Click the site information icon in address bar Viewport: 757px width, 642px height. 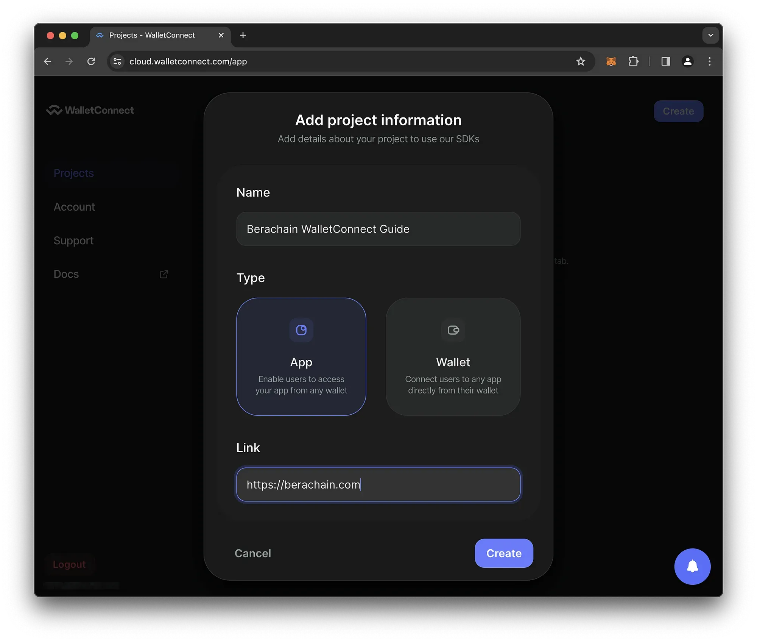[x=117, y=61]
